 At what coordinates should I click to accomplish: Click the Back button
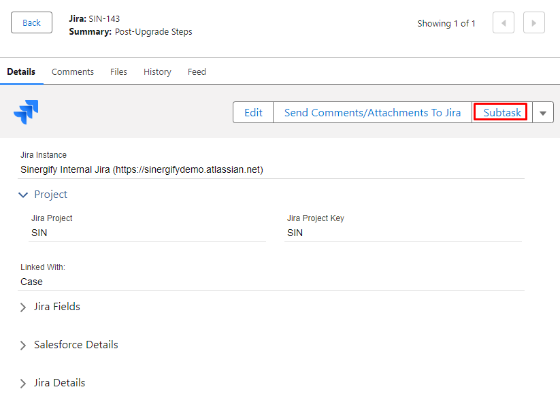(x=31, y=22)
